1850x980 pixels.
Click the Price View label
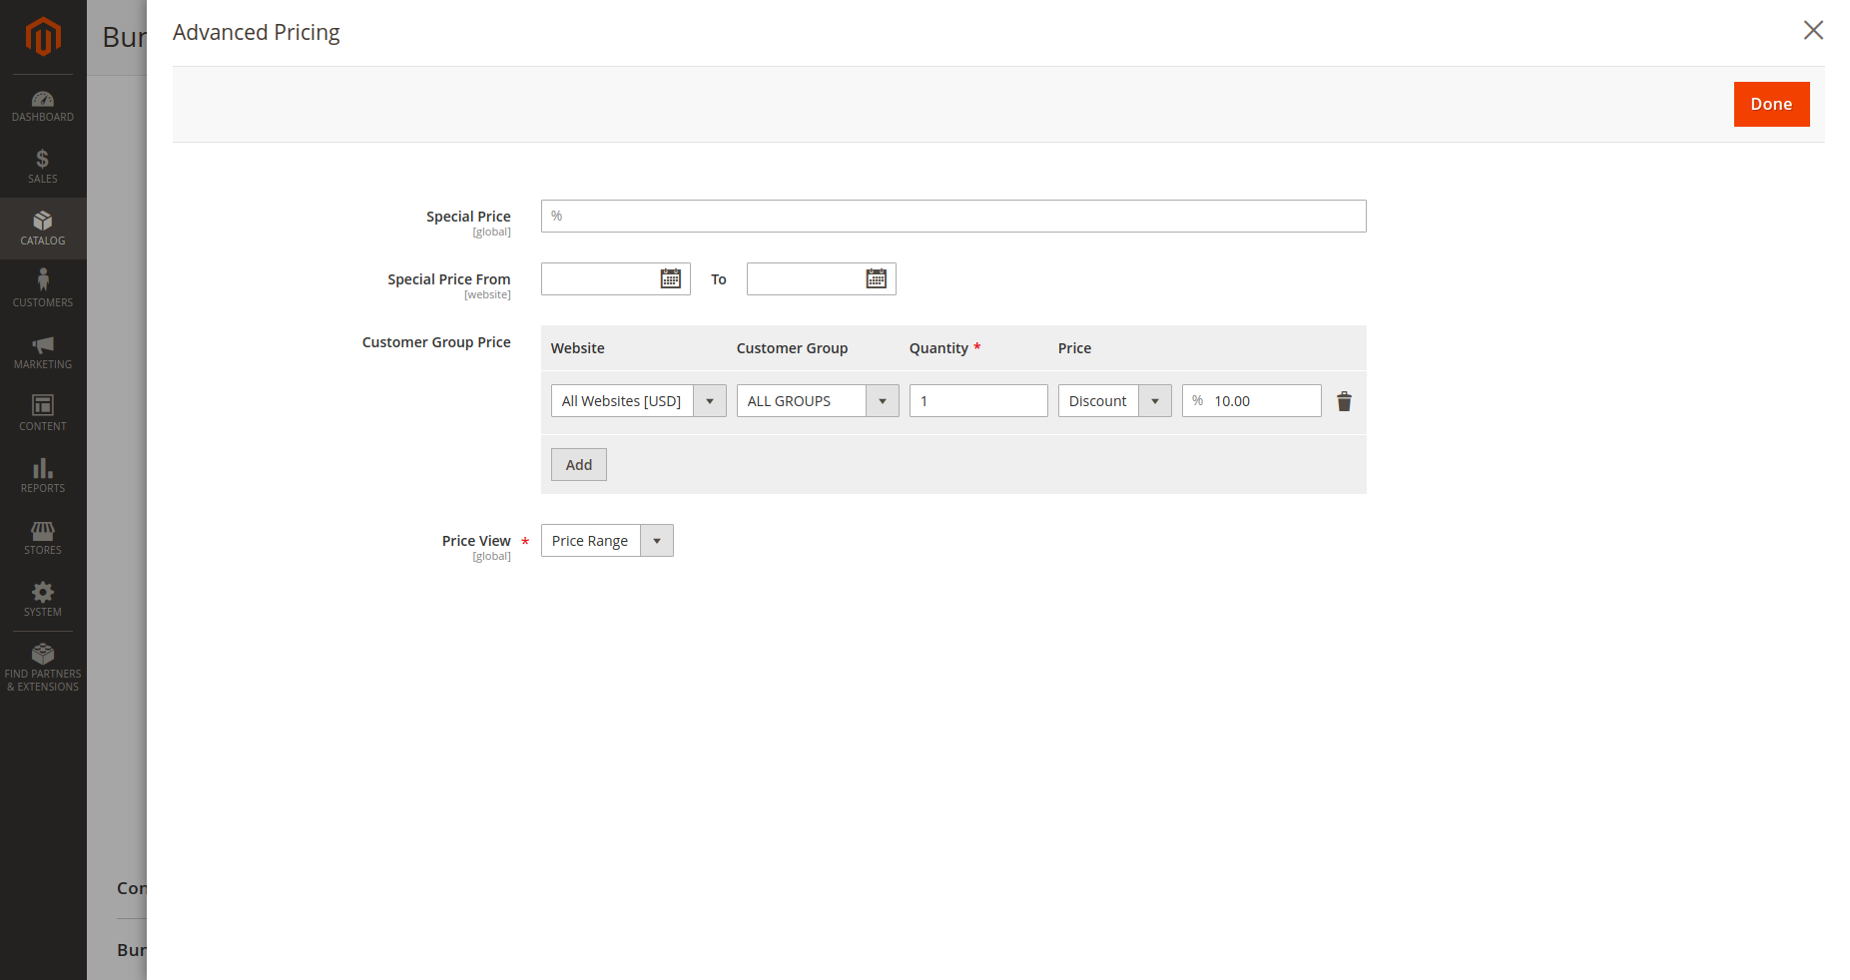(476, 541)
